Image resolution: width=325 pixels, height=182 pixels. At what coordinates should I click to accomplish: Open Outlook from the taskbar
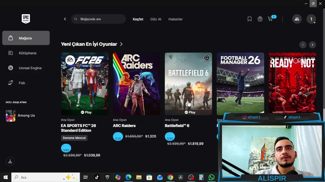[x=160, y=177]
